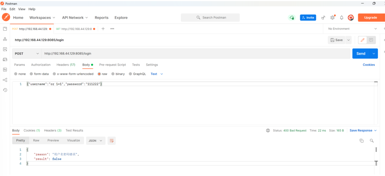Image resolution: width=385 pixels, height=176 pixels.
Task: Toggle word wrap in response
Action: coord(111,141)
